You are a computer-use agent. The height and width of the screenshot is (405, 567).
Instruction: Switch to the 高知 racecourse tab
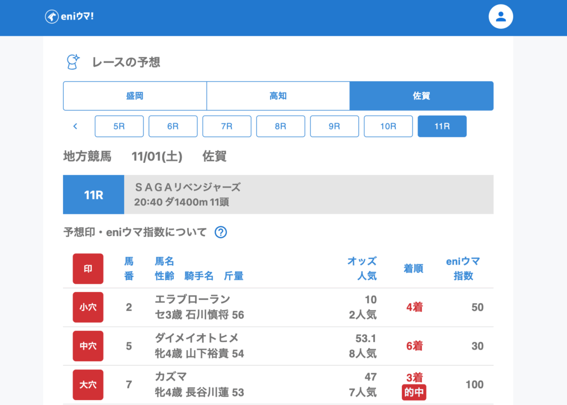click(278, 96)
